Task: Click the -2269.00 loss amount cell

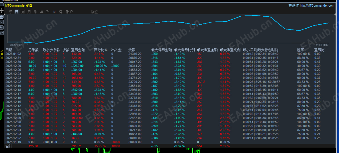Action: (x=77, y=66)
